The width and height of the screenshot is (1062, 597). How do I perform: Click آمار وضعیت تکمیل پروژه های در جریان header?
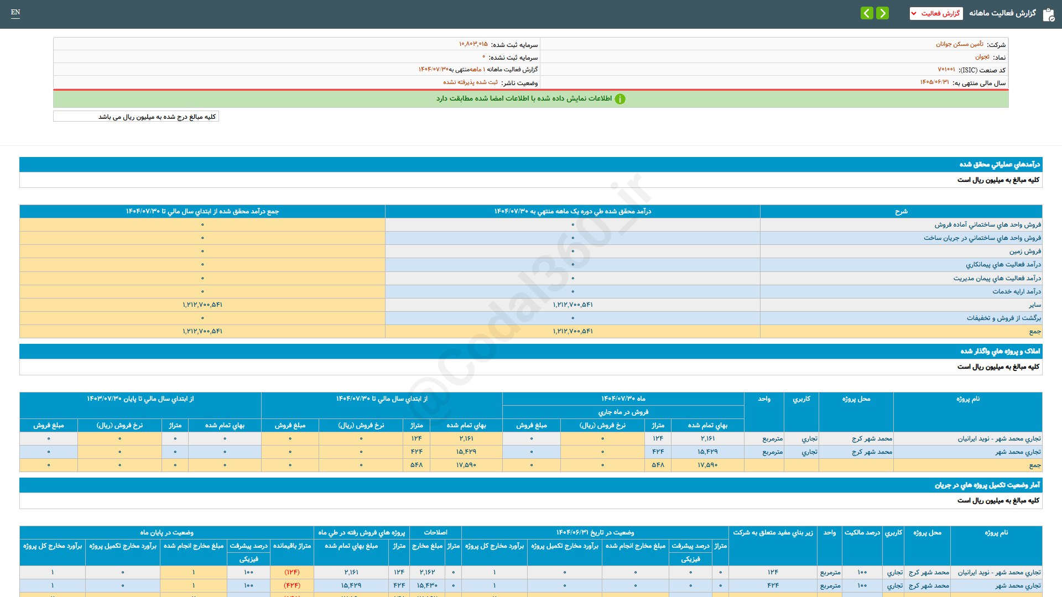click(987, 485)
